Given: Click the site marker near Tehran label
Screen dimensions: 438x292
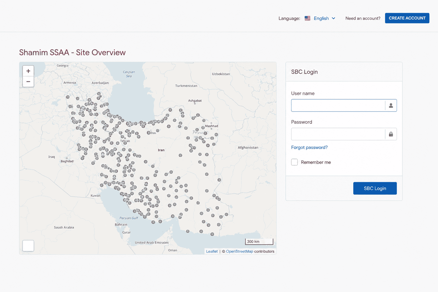Looking at the screenshot, I should pyautogui.click(x=125, y=143).
